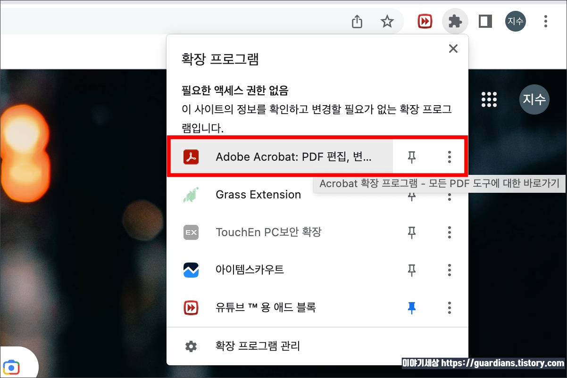Click the blue 아이템스카우트 icon
The height and width of the screenshot is (378, 567).
point(191,270)
